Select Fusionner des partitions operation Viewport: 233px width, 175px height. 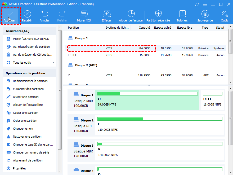tap(28, 89)
